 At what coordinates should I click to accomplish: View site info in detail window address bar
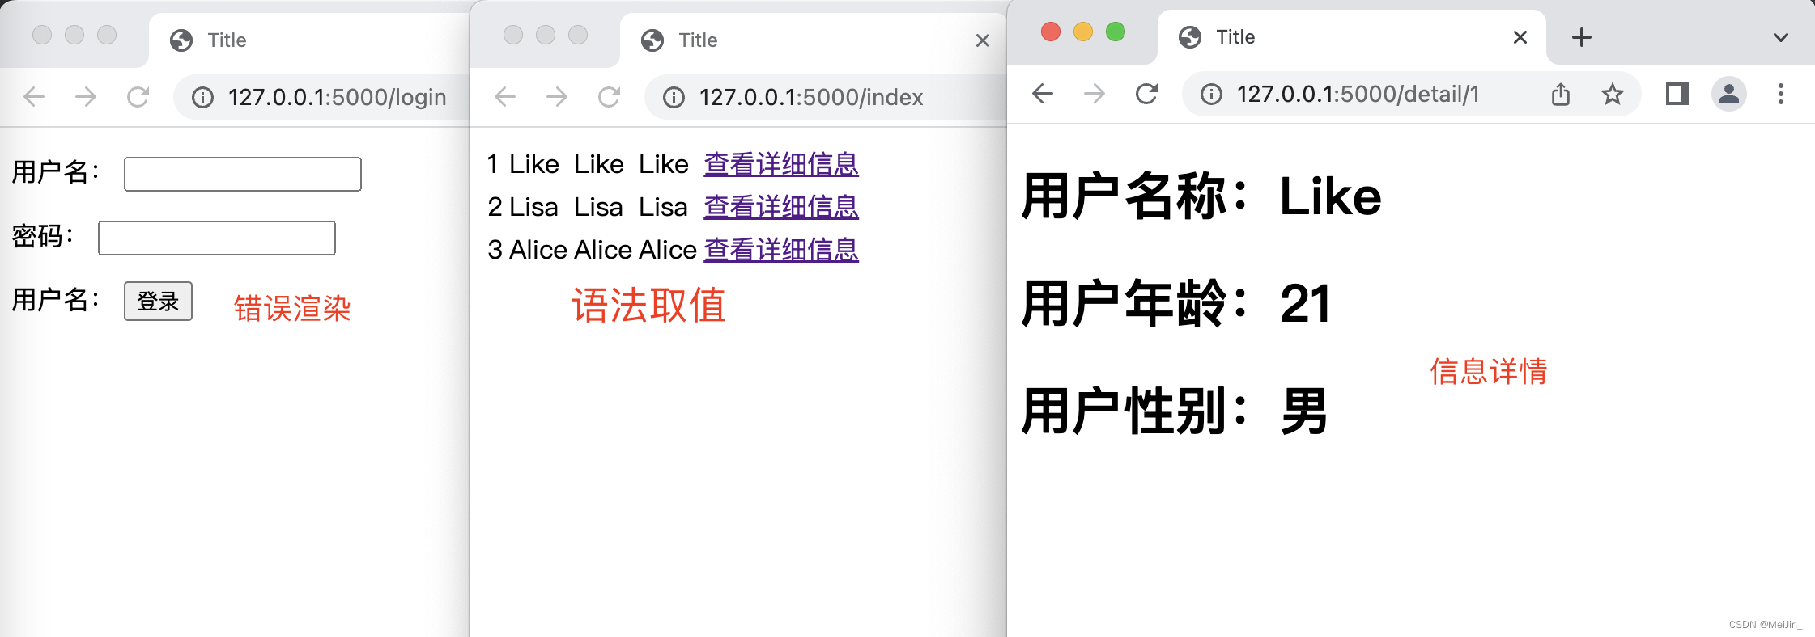pos(1211,95)
